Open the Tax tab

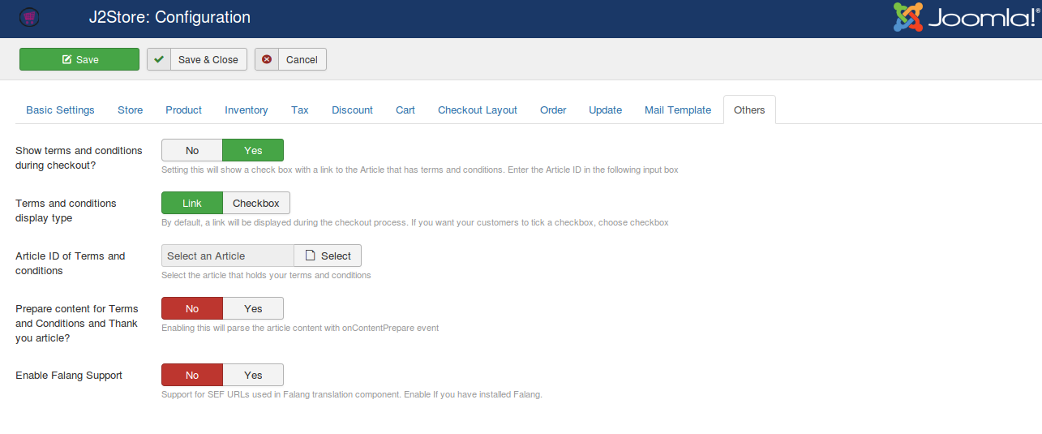click(x=299, y=110)
